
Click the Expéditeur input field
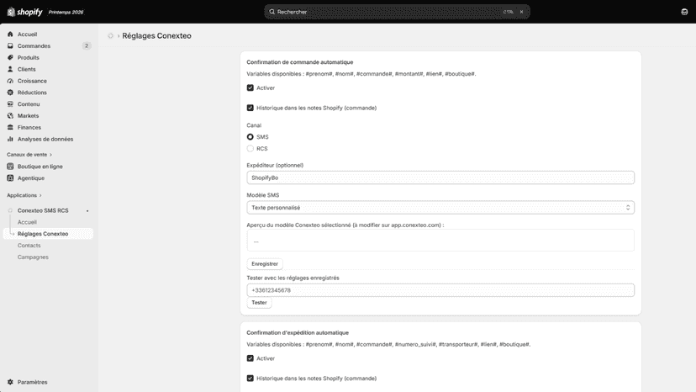440,177
